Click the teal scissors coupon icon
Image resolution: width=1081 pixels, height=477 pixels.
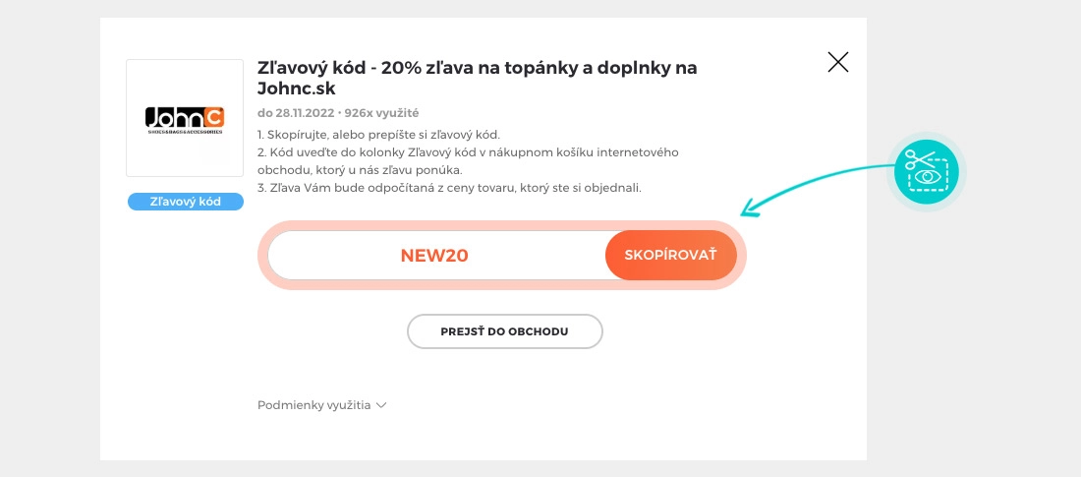(x=926, y=171)
